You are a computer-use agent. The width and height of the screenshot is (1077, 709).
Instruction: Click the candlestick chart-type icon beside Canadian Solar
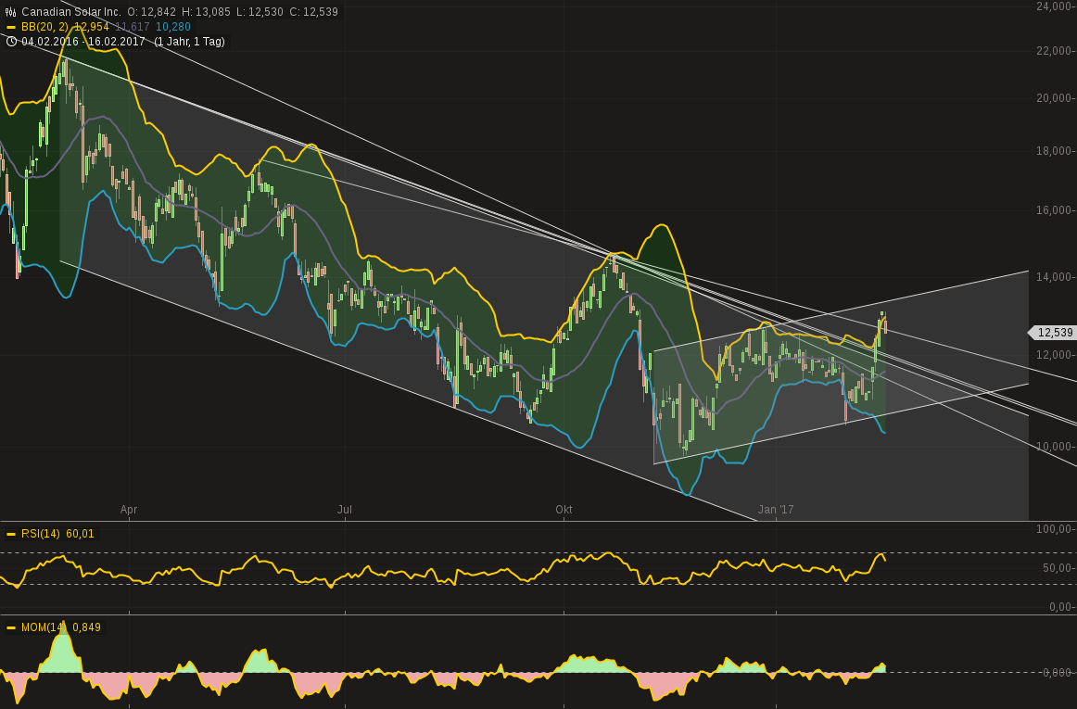coord(11,12)
